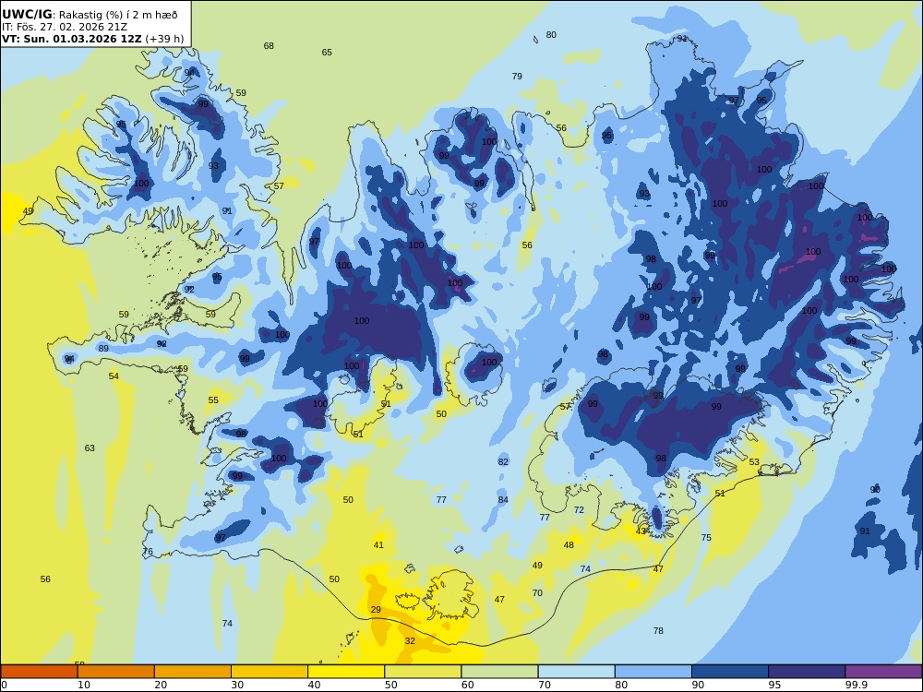
Task: Click the humidity value '53' on the map
Action: [754, 462]
